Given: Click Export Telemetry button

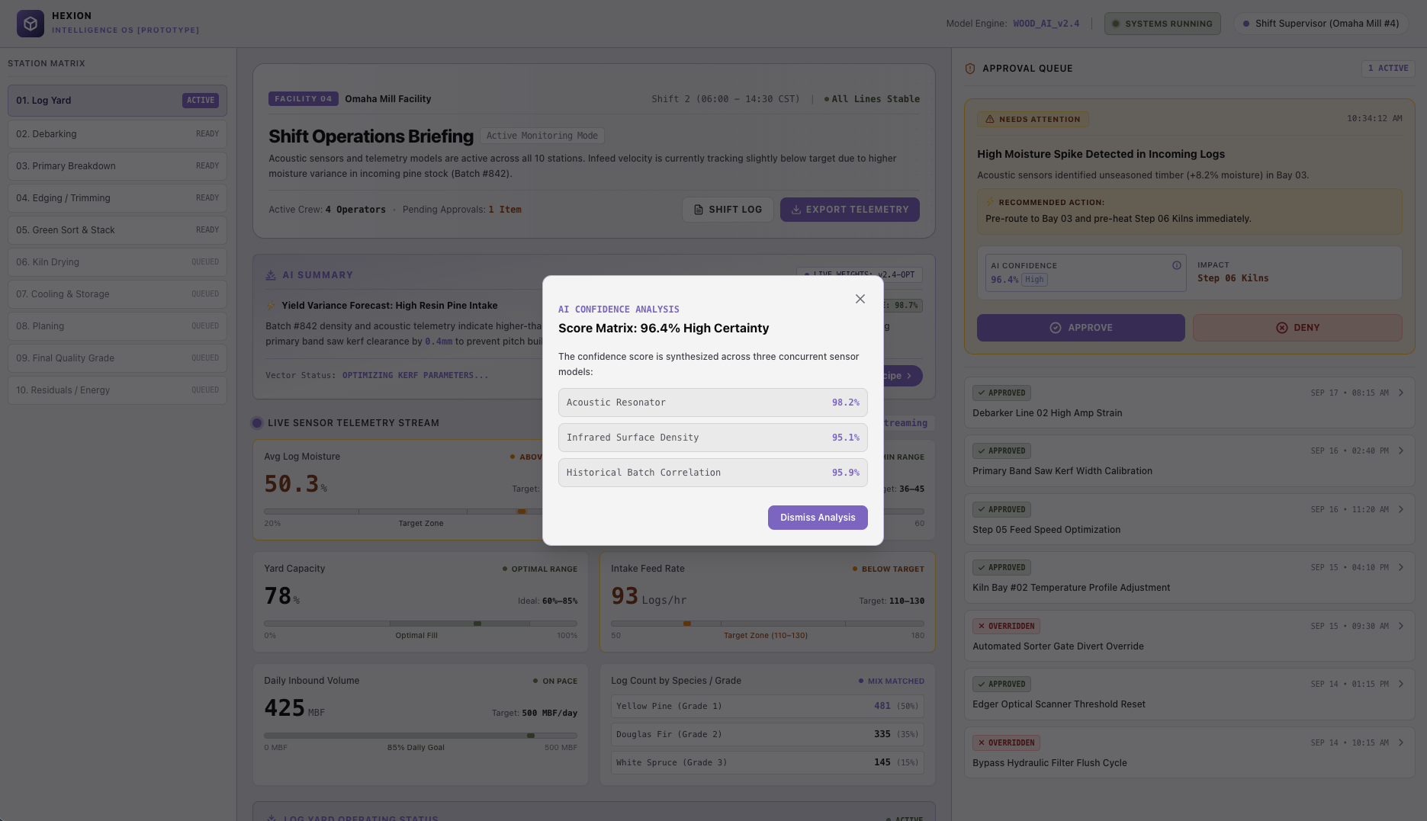Looking at the screenshot, I should tap(850, 210).
